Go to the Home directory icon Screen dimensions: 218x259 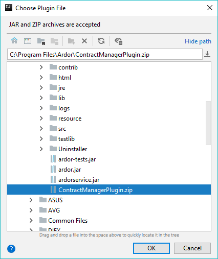click(14, 41)
